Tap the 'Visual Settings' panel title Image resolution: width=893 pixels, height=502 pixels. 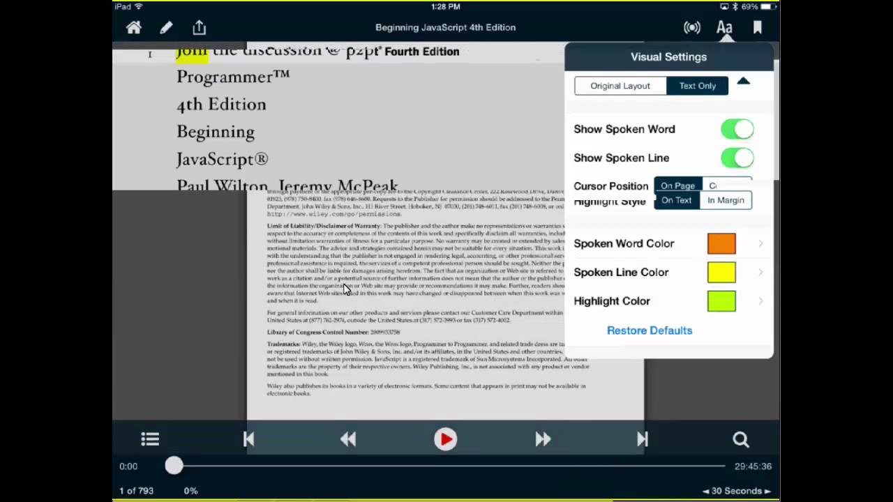click(x=668, y=57)
